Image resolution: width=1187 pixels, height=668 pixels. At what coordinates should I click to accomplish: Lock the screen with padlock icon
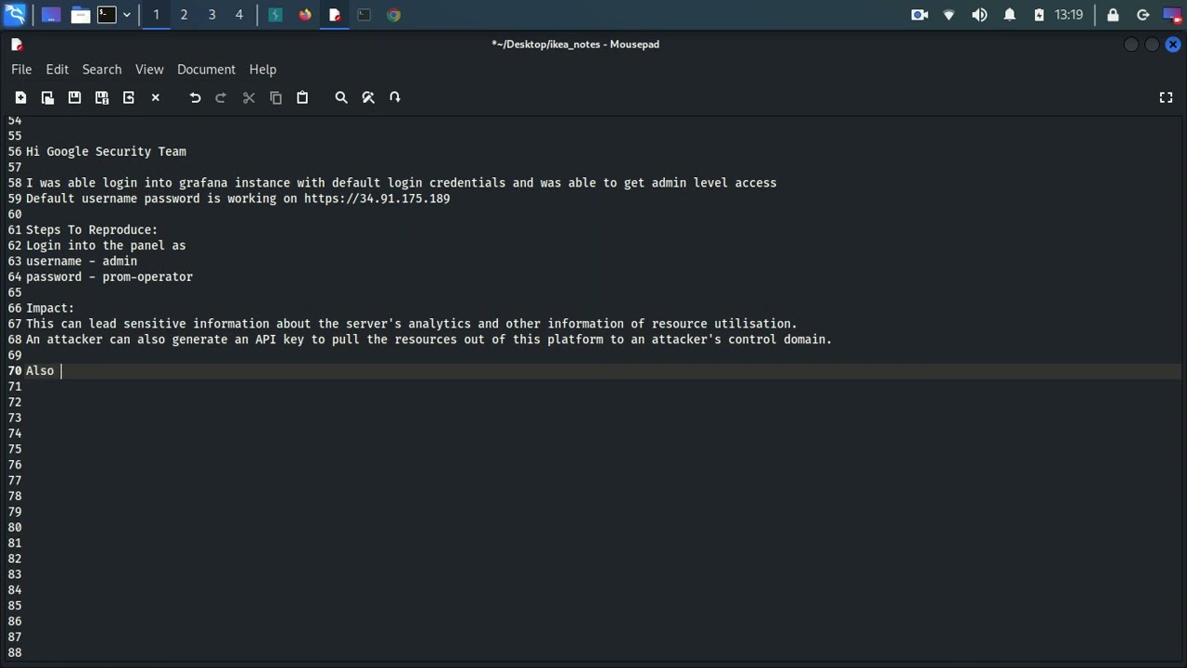pos(1113,15)
